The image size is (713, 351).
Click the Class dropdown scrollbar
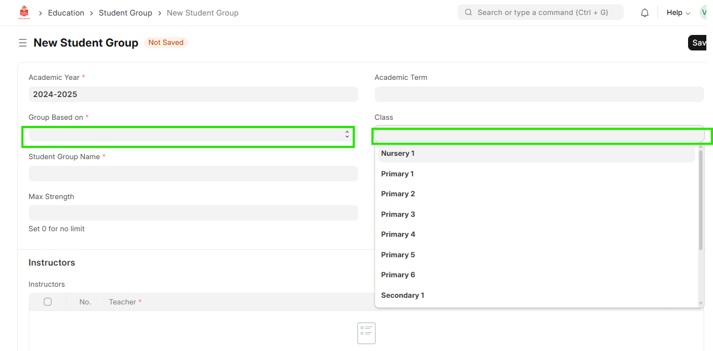tap(700, 200)
